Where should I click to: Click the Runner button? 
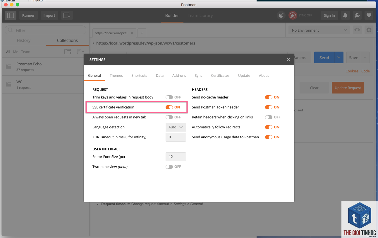28,15
